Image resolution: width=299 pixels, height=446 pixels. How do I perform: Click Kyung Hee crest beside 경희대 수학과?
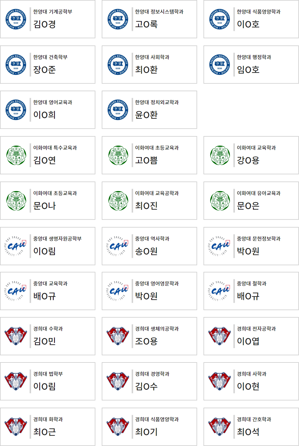tap(16, 336)
